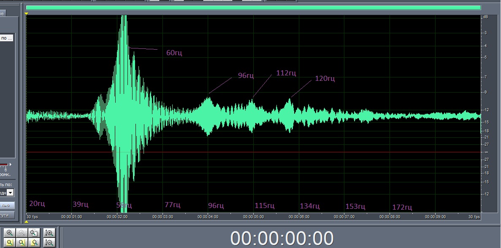Click the "по ..." entry in the left panel

tap(7, 38)
